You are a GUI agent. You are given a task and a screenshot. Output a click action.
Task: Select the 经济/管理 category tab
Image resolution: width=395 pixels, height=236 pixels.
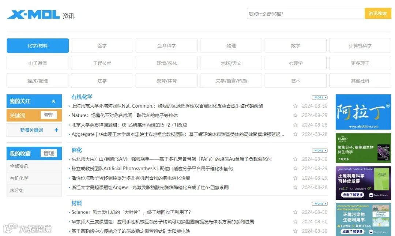click(38, 81)
